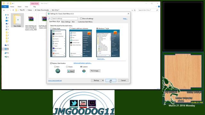
Task: Click the 'Search Win 10 to 7' field
Action: [x=148, y=10]
